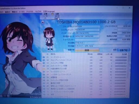Click the chibi character image beside firmware info
This screenshot has height=104, width=139.
tap(49, 39)
